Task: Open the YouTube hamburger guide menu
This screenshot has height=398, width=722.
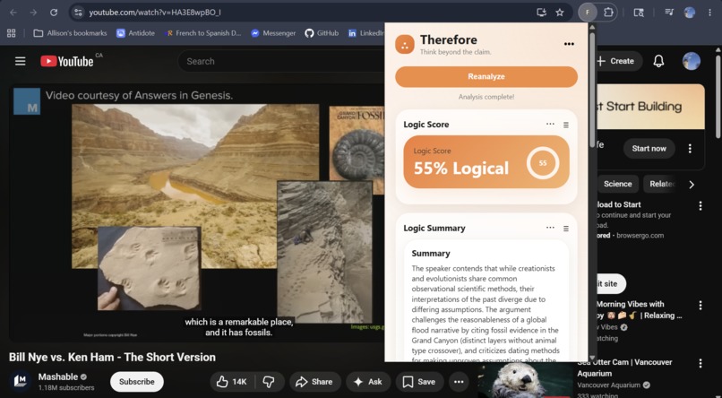Action: 21,61
